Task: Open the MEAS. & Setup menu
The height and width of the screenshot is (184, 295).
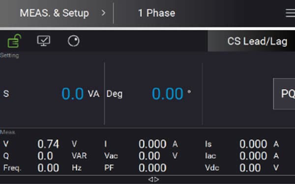Action: pos(55,13)
